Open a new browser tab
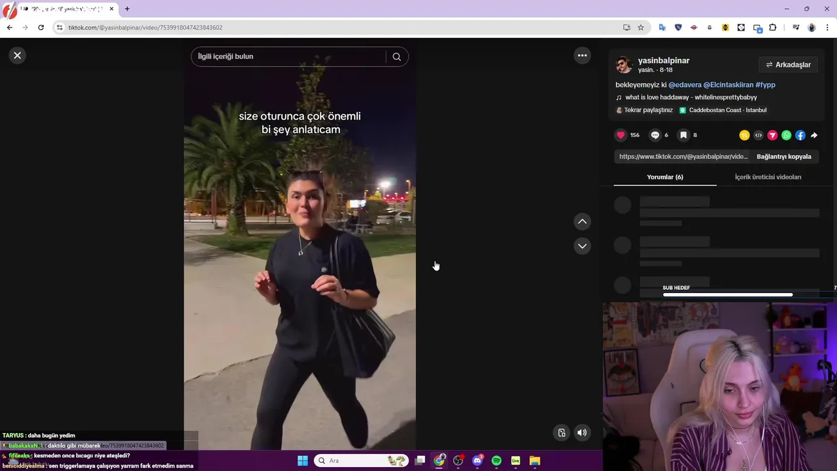The height and width of the screenshot is (471, 837). click(x=127, y=9)
